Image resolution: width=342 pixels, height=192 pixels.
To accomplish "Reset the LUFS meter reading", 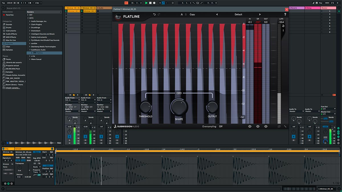I will point(283,26).
